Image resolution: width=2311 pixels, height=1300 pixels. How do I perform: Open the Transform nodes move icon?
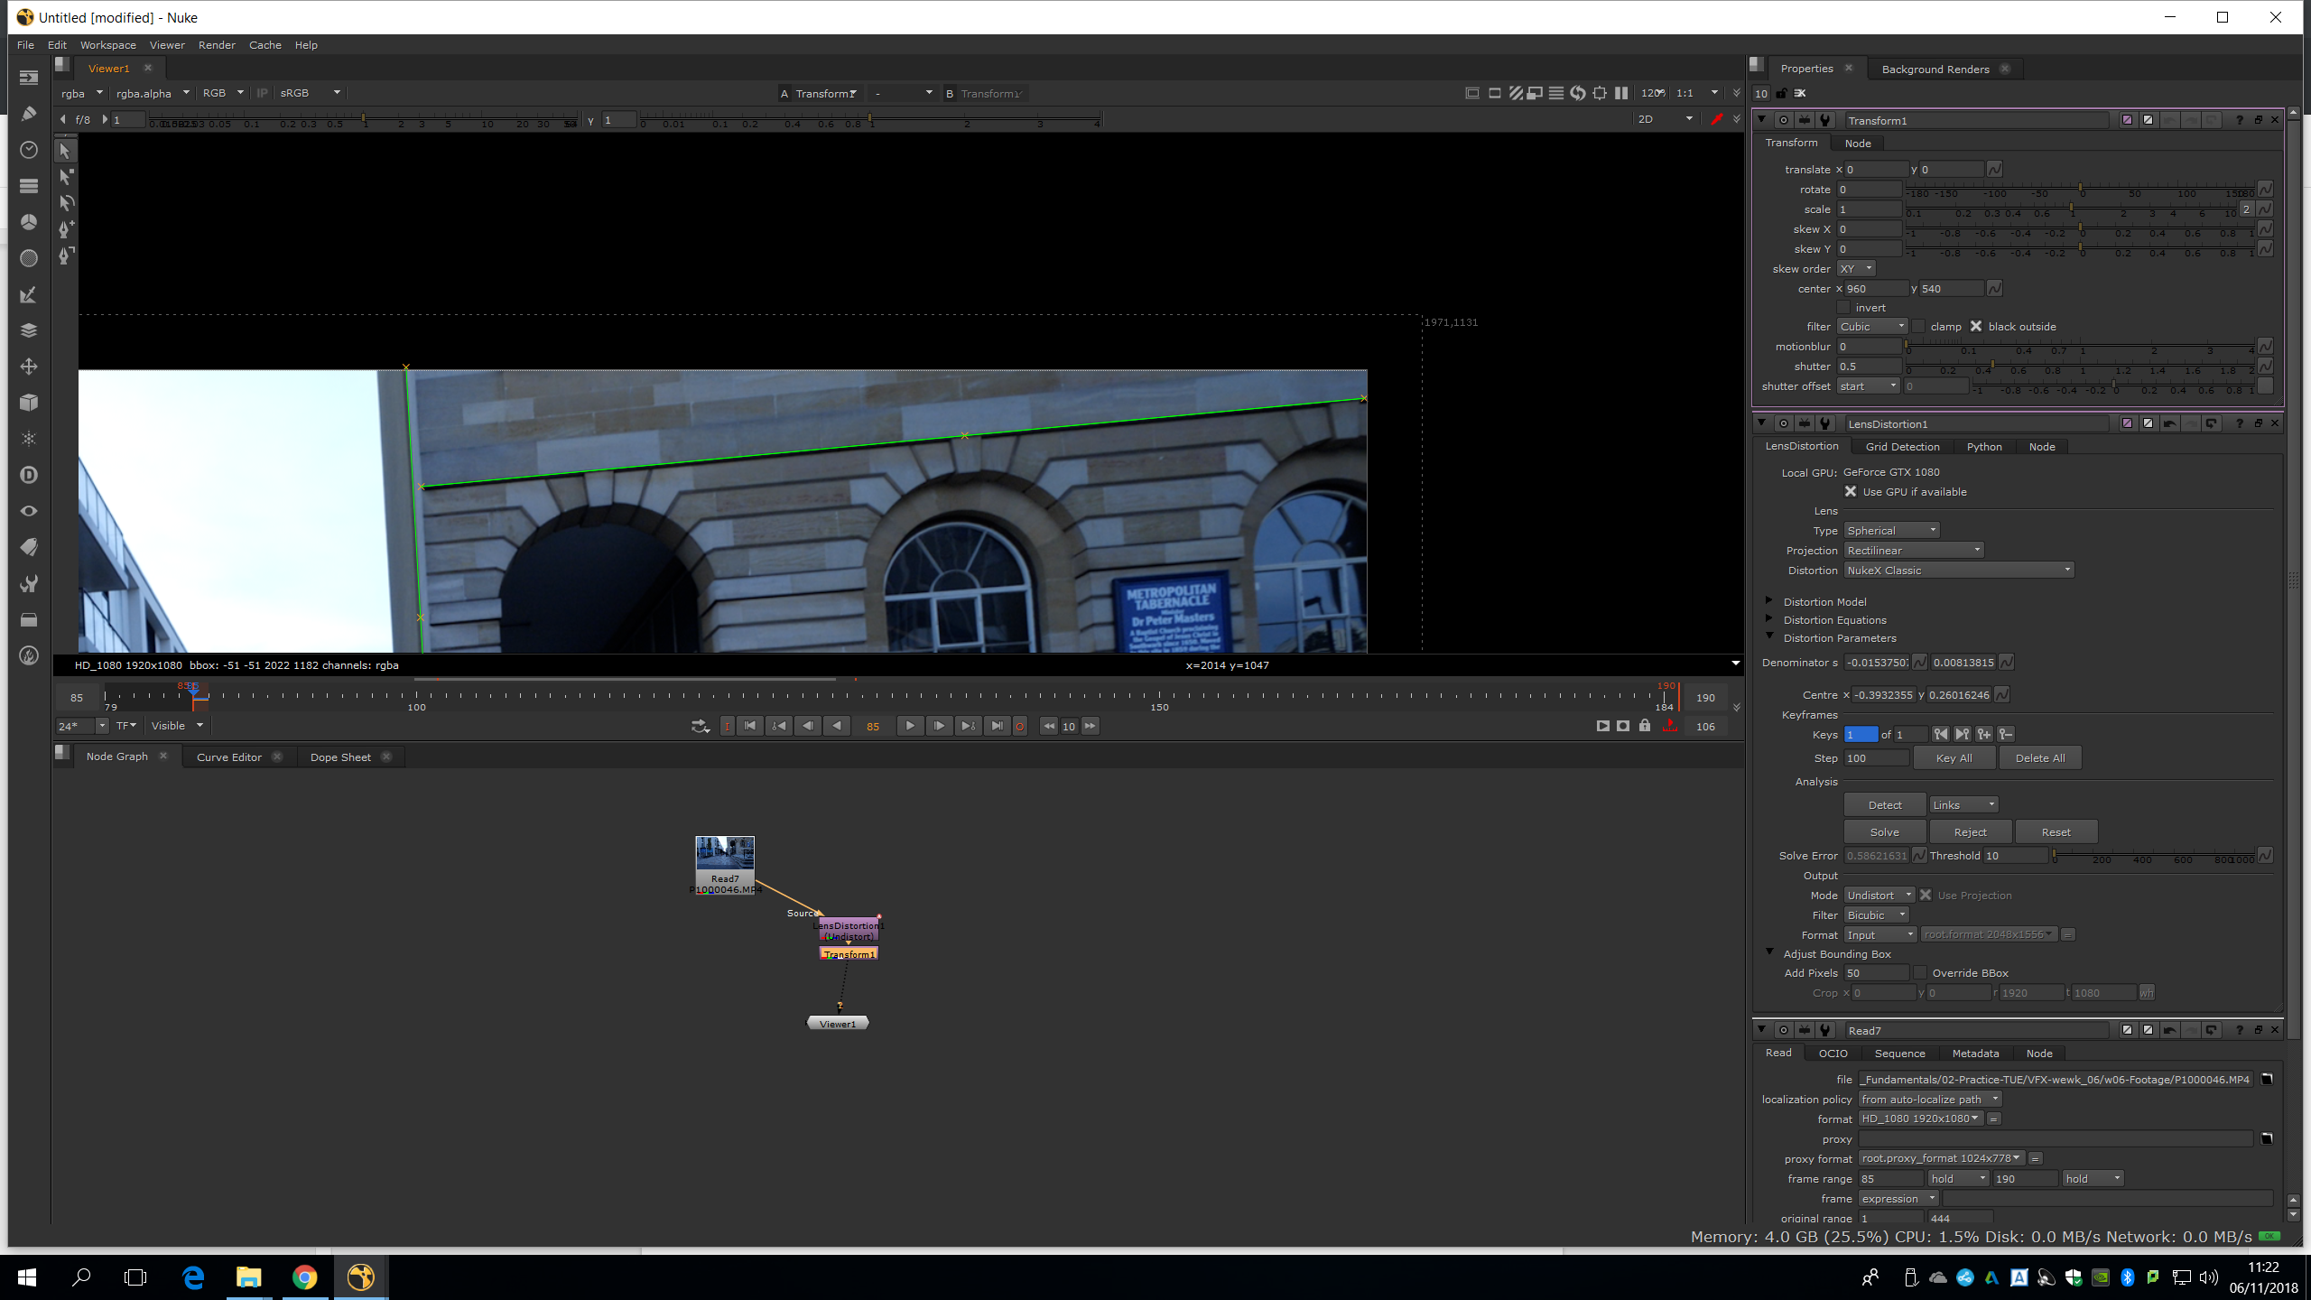coord(29,367)
